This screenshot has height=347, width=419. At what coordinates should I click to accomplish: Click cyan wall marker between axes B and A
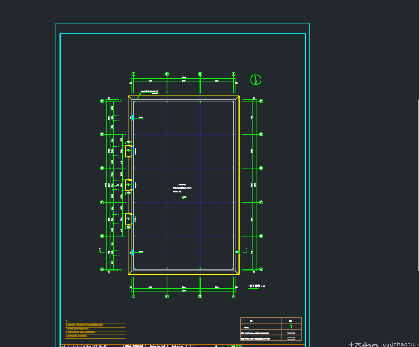pyautogui.click(x=132, y=252)
